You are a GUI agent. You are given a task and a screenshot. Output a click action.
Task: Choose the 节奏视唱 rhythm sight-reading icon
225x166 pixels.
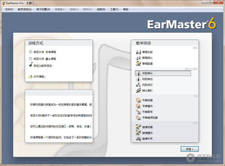click(x=138, y=100)
